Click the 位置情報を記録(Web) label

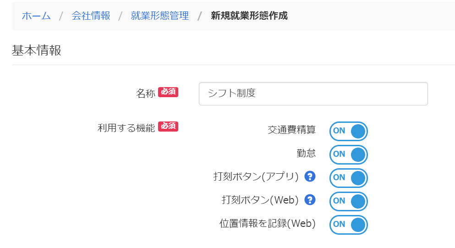click(267, 223)
